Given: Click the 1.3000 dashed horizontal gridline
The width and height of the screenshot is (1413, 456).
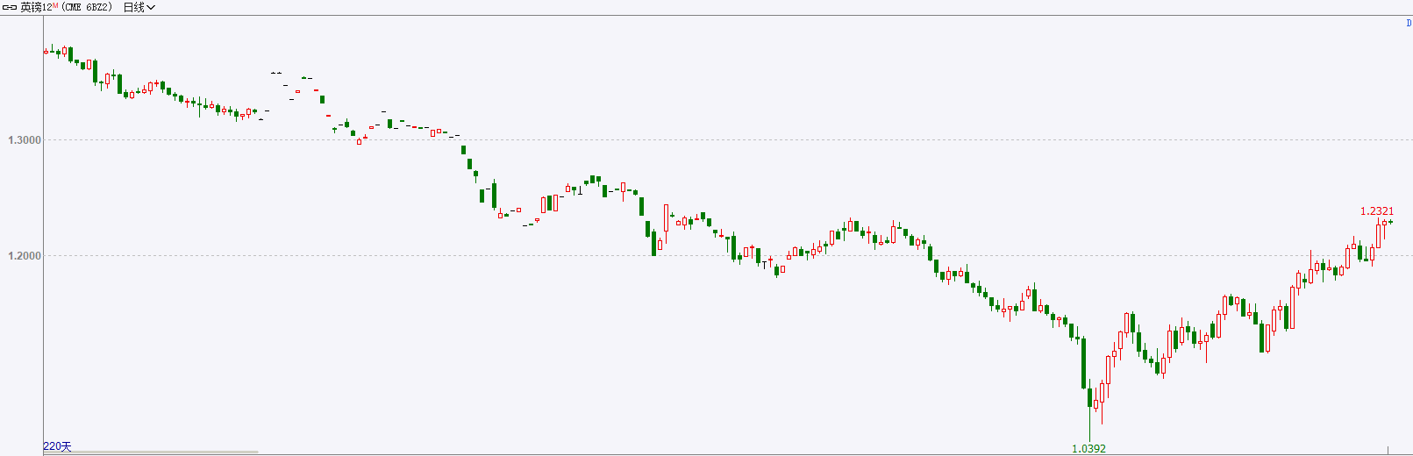Looking at the screenshot, I should [728, 139].
